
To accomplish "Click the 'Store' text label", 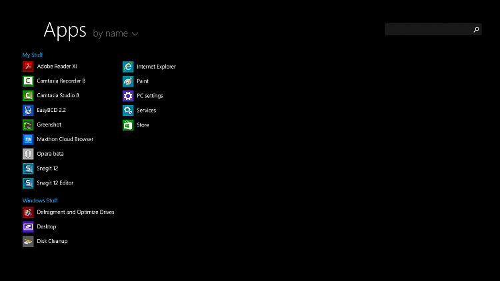I will (x=143, y=125).
